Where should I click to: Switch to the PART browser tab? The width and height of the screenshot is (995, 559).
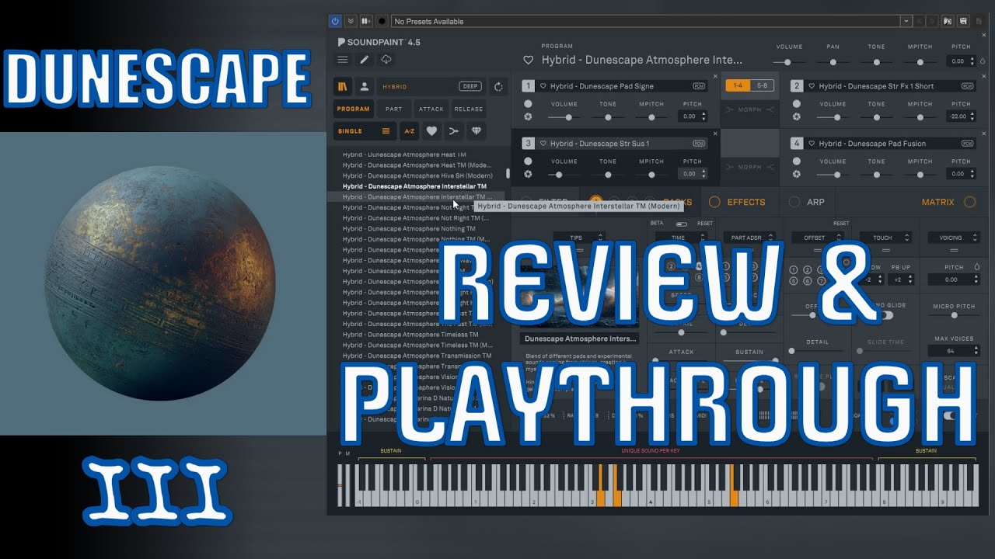click(394, 109)
